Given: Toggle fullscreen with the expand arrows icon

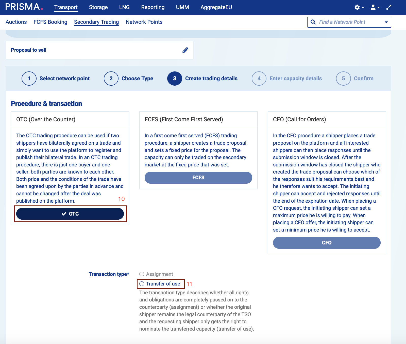Looking at the screenshot, I should pos(389,7).
